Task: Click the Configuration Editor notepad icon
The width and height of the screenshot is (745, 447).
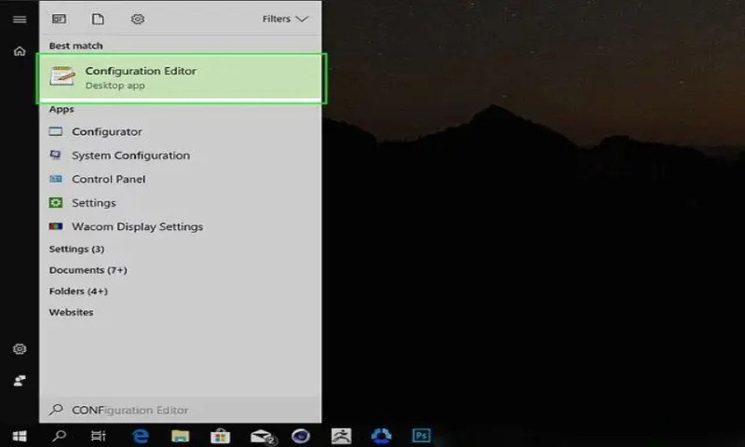Action: pos(62,76)
